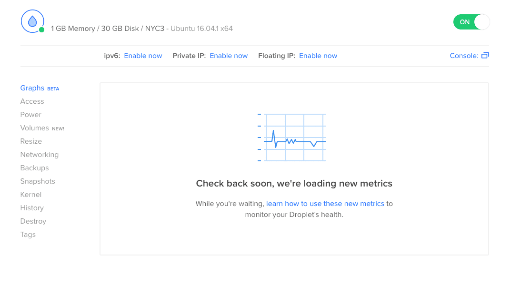Select the Graphs BETA section
The height and width of the screenshot is (285, 521).
(32, 88)
